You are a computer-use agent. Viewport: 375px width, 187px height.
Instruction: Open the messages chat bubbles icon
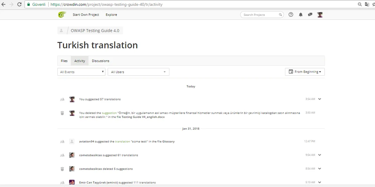310,15
